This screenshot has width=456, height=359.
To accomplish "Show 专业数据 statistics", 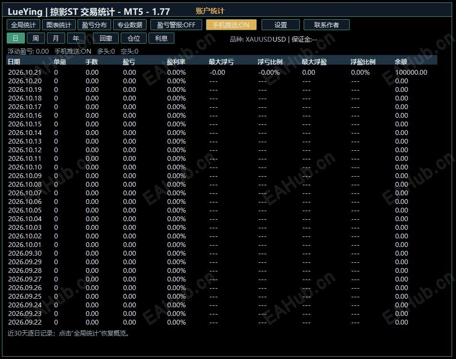I will pyautogui.click(x=130, y=25).
